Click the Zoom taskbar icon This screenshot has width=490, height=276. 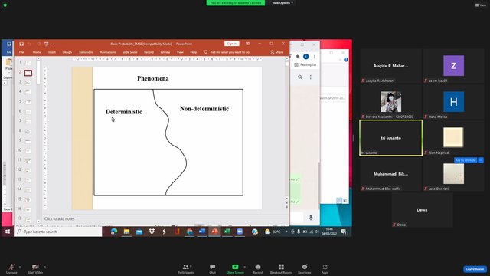(240, 232)
